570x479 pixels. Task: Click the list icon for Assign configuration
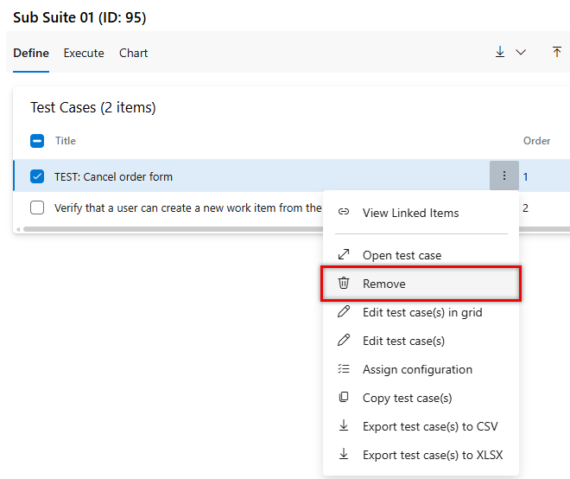pos(344,369)
